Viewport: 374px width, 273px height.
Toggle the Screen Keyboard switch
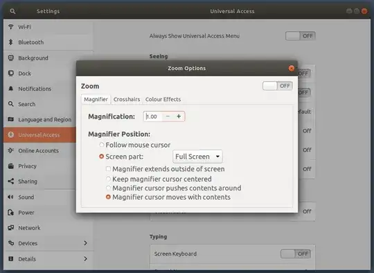click(x=296, y=254)
